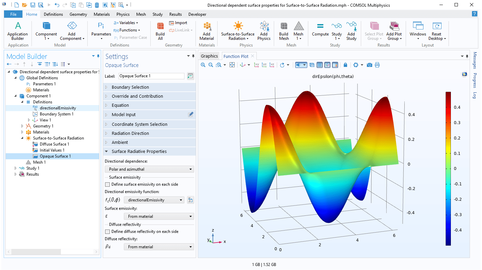Click the Compute button
482x270 pixels.
[x=320, y=30]
